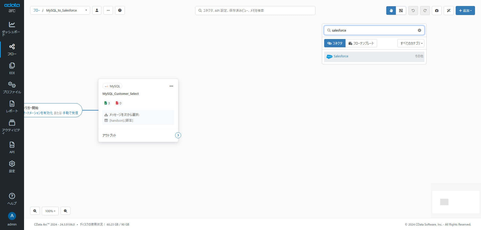Focus the salesforce connector search box

pyautogui.click(x=374, y=30)
